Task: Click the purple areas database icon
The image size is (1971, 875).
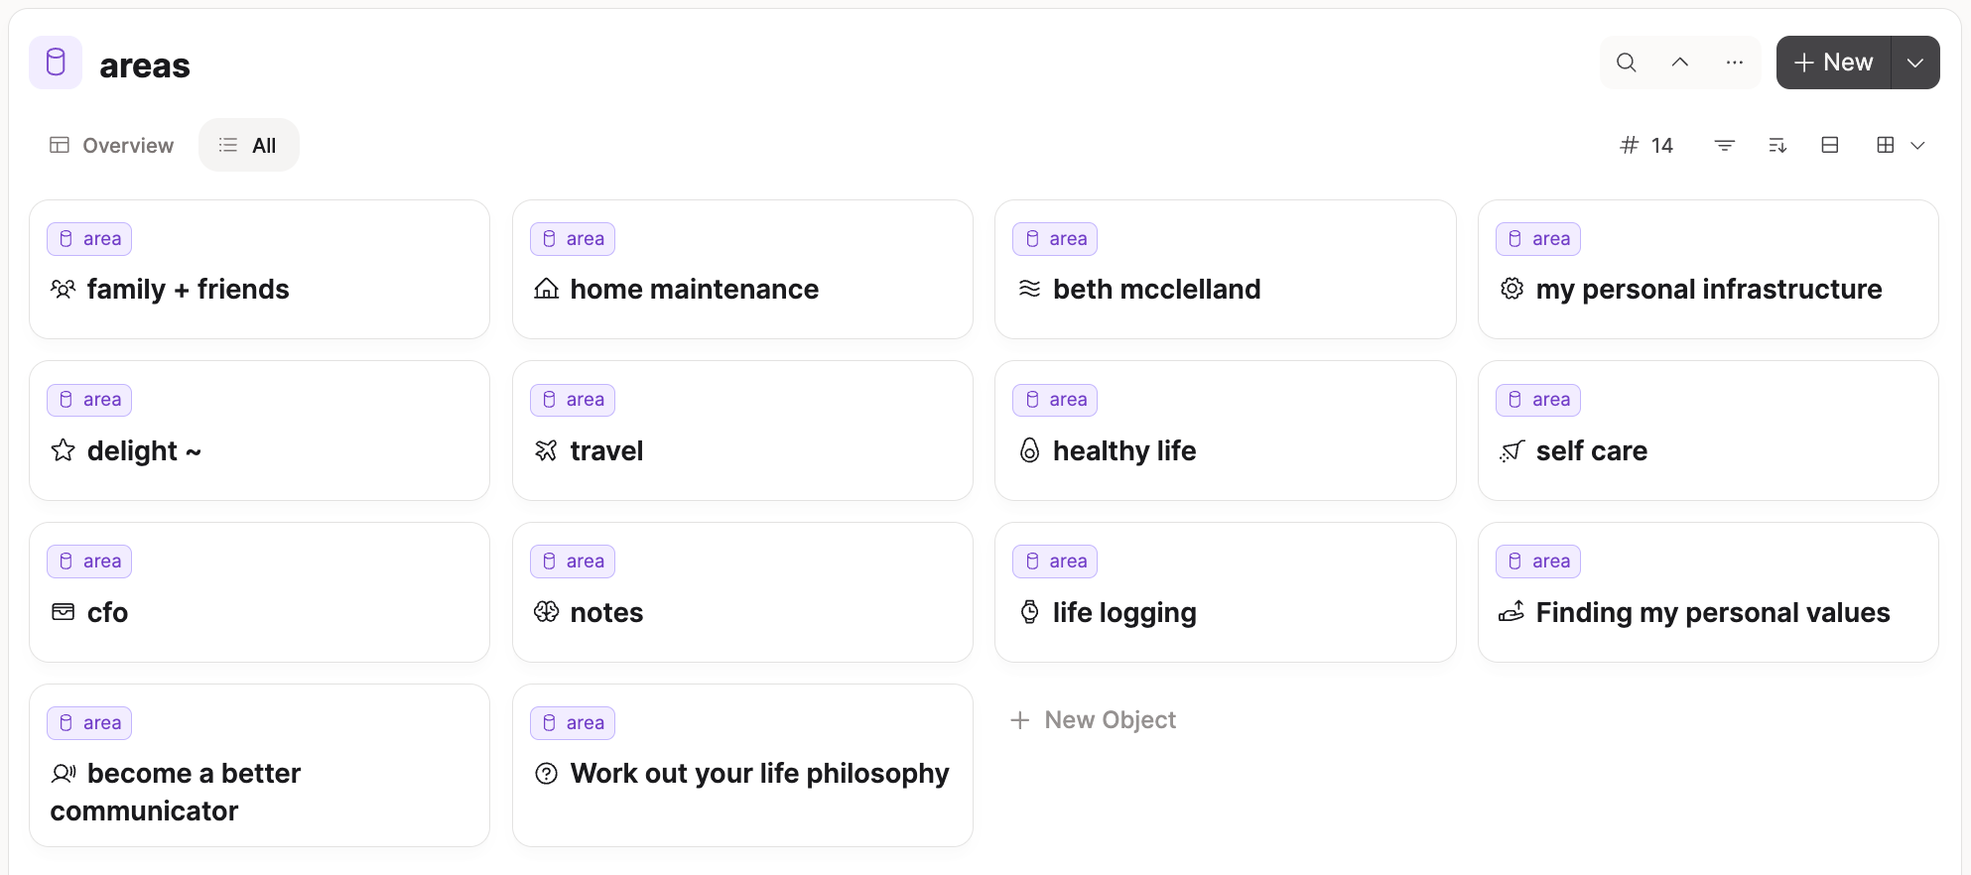Action: (x=56, y=62)
